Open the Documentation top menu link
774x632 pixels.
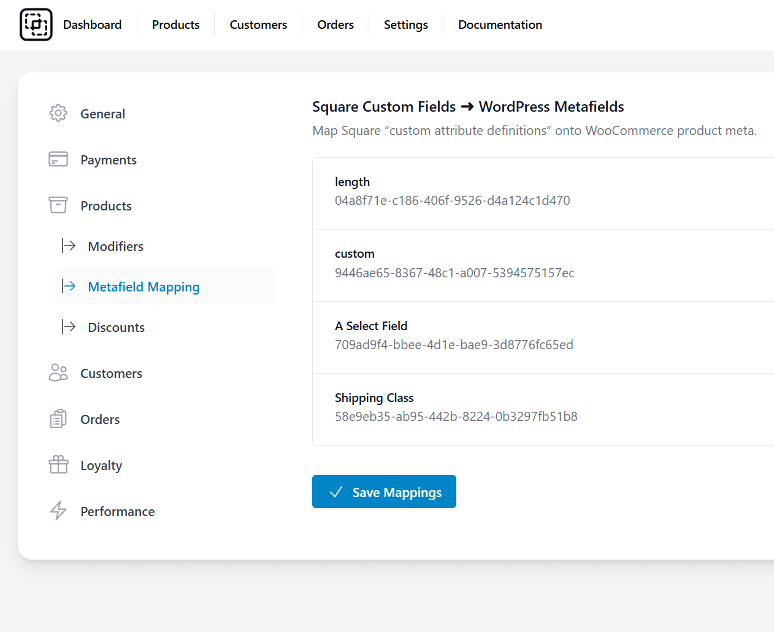pos(500,25)
